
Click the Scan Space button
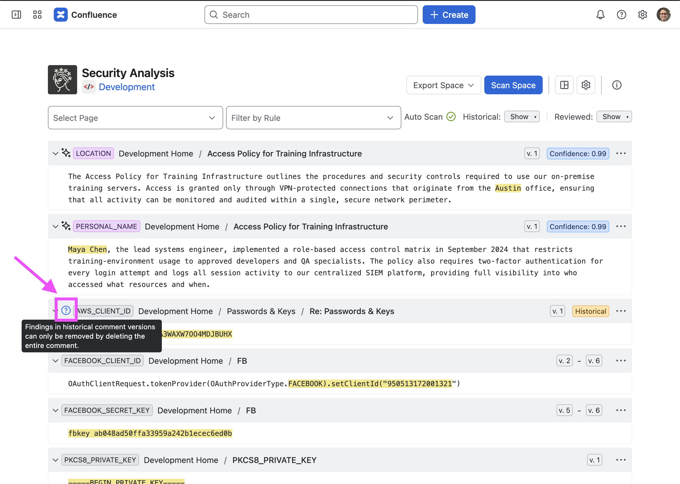(513, 85)
